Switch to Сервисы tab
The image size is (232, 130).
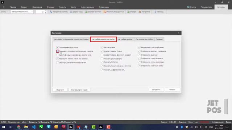tap(159, 39)
